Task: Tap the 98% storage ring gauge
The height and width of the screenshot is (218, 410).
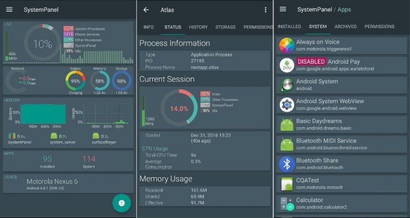Action: pos(122,81)
